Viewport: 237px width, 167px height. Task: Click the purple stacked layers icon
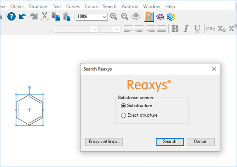coord(160,17)
